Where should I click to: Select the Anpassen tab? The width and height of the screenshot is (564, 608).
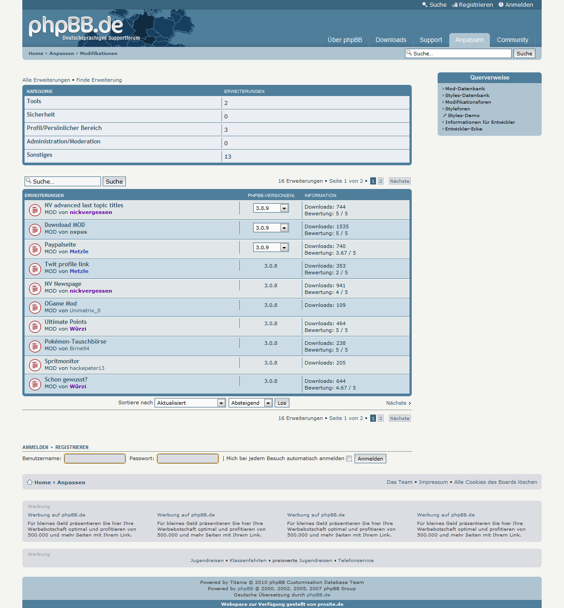[469, 40]
